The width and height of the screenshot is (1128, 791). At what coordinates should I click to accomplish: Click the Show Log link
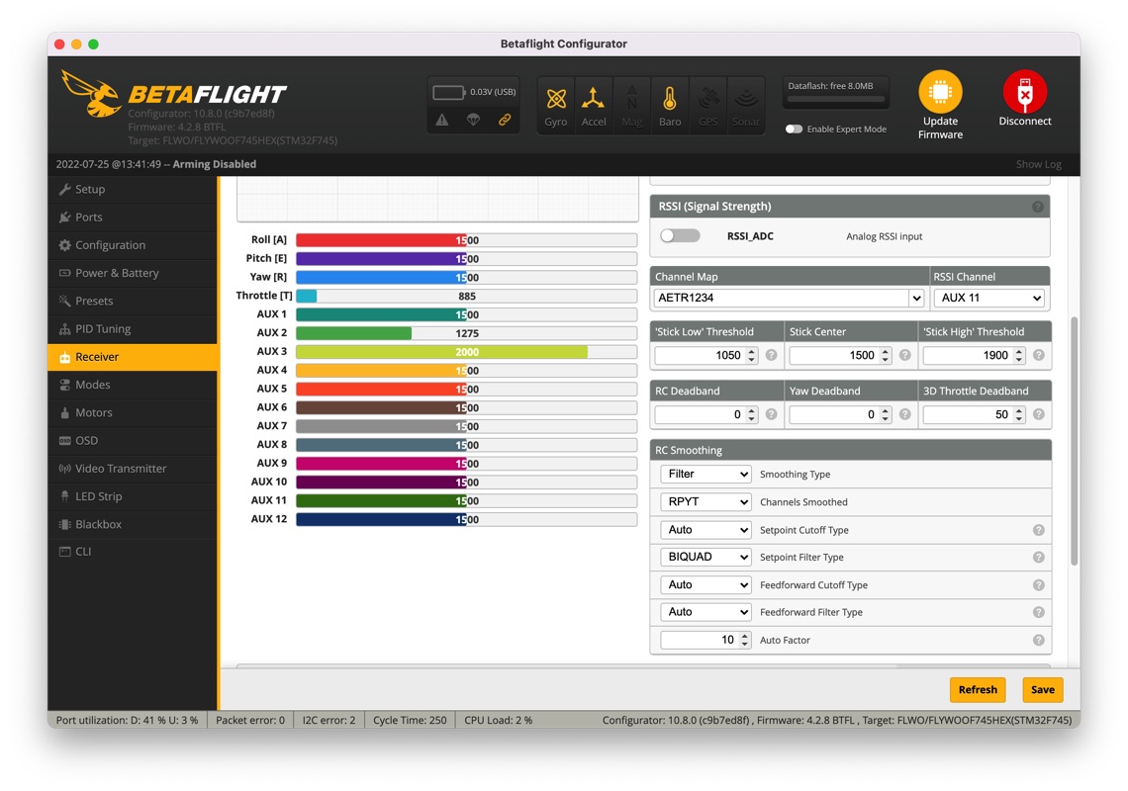click(1038, 164)
